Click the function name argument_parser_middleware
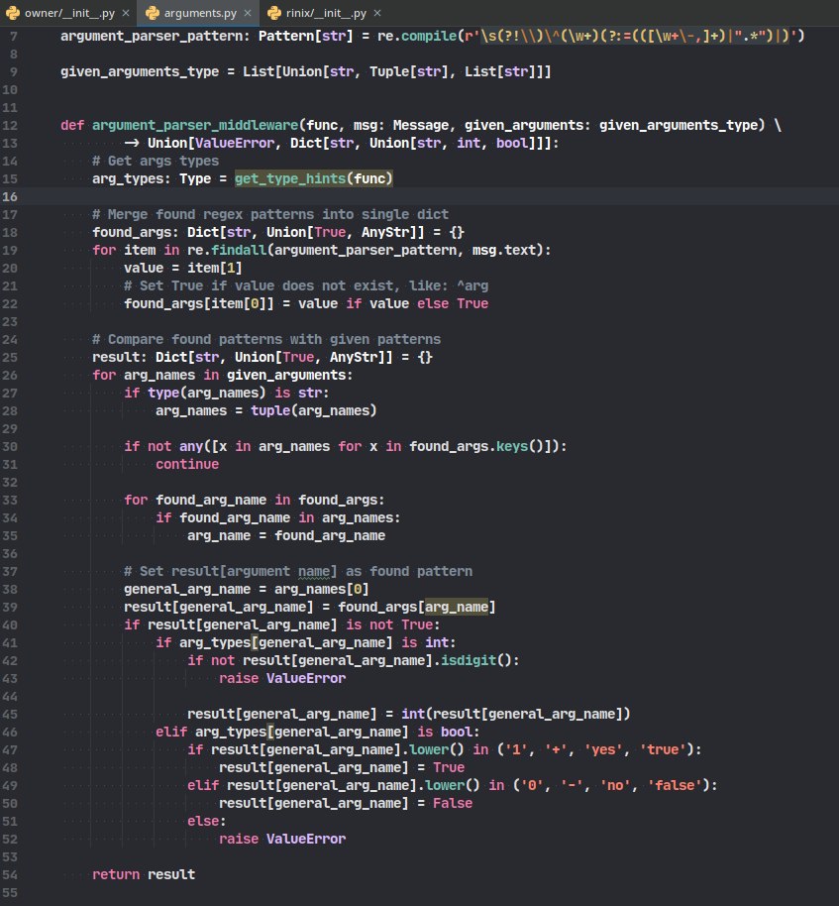Screen dimensions: 839x906 pos(195,125)
